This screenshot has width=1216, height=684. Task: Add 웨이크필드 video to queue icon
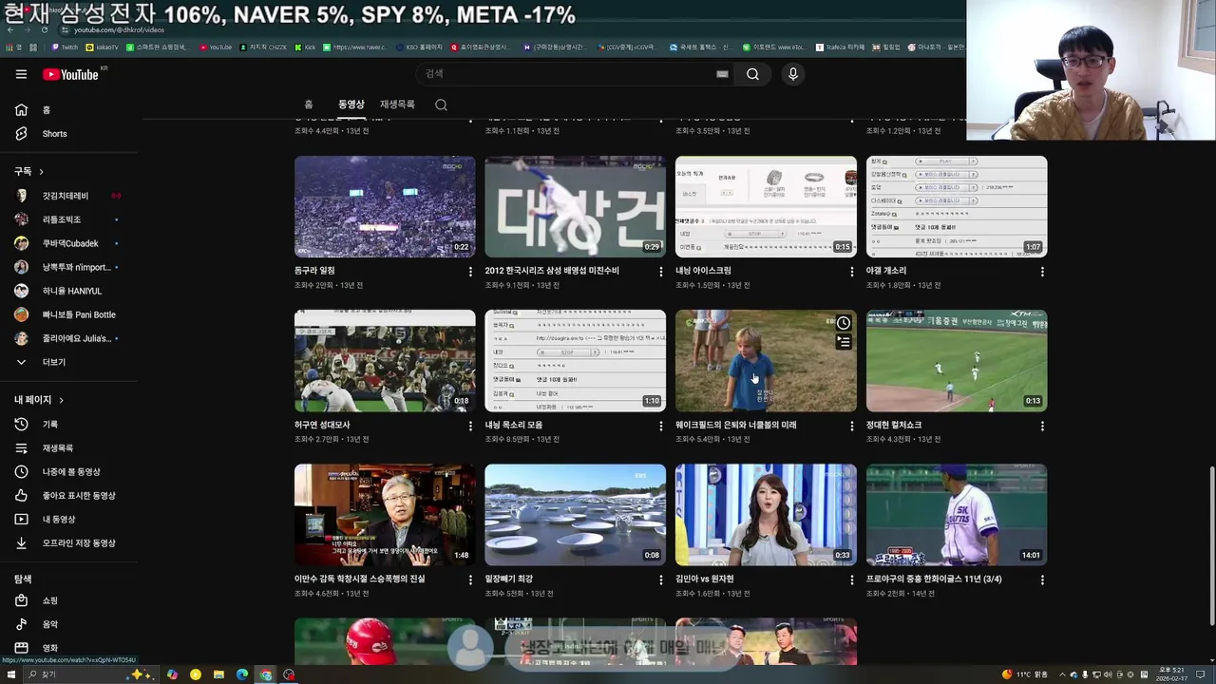tap(844, 342)
